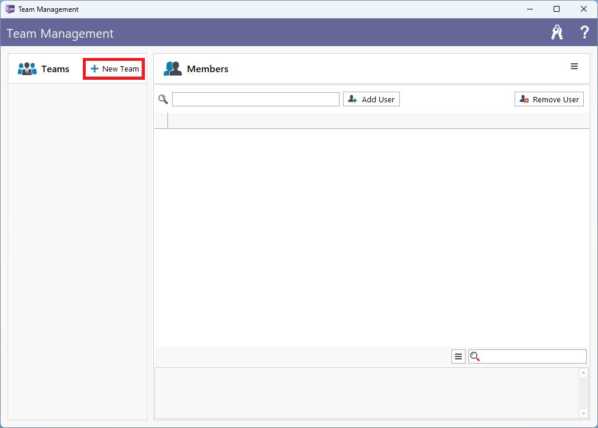Click the Members heading text
598x428 pixels.
pyautogui.click(x=208, y=69)
